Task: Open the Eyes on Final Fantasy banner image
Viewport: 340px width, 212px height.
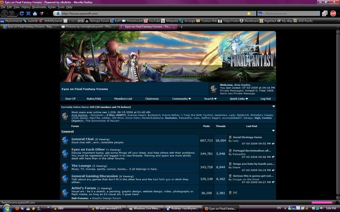Action: [168, 56]
